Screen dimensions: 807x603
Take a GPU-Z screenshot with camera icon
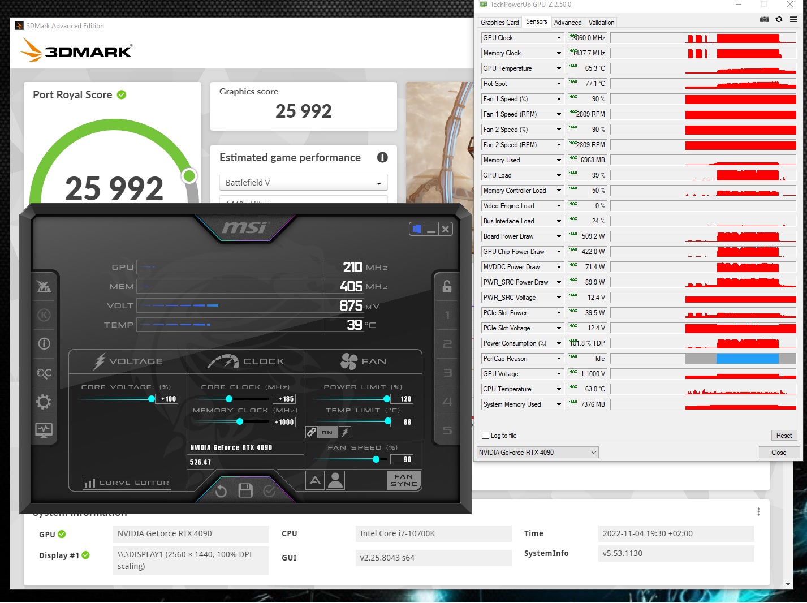(765, 19)
